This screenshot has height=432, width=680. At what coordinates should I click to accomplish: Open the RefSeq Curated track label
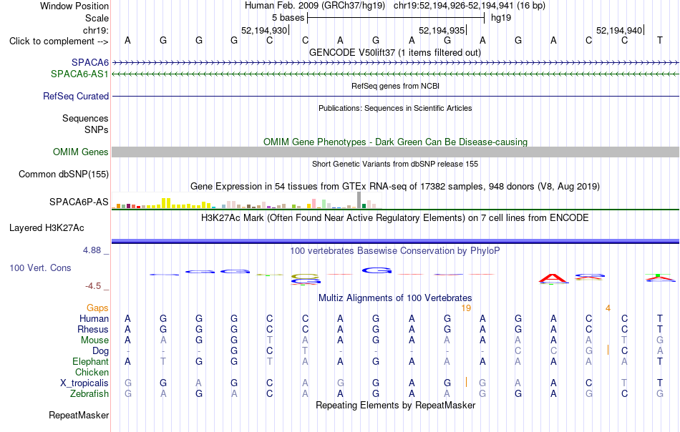[x=76, y=96]
